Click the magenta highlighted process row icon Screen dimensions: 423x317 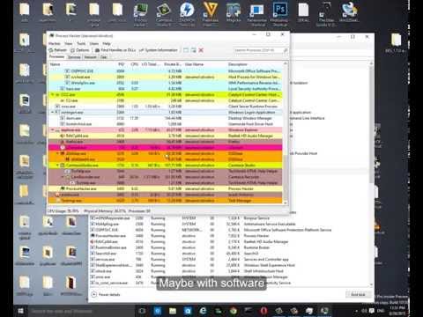[x=63, y=147]
